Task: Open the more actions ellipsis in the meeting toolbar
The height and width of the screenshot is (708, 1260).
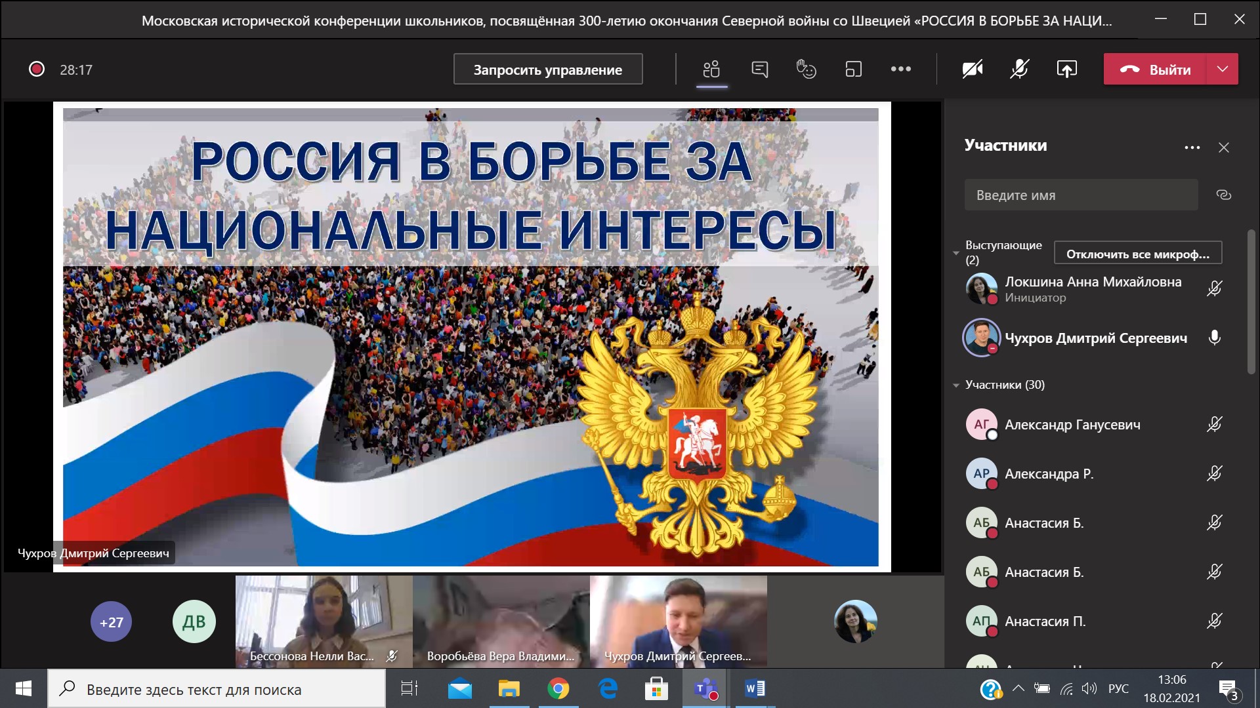Action: tap(900, 69)
